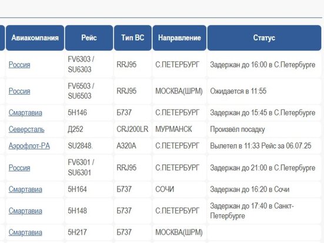Image resolution: width=324 pixels, height=243 pixels.
Task: Open the Аэрофлот-РА airline link
Action: tap(29, 146)
